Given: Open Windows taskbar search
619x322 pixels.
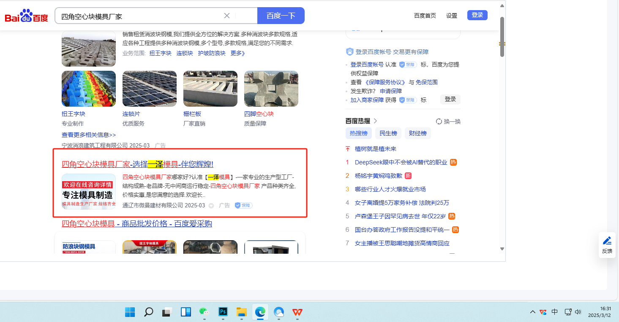Looking at the screenshot, I should pos(148,312).
